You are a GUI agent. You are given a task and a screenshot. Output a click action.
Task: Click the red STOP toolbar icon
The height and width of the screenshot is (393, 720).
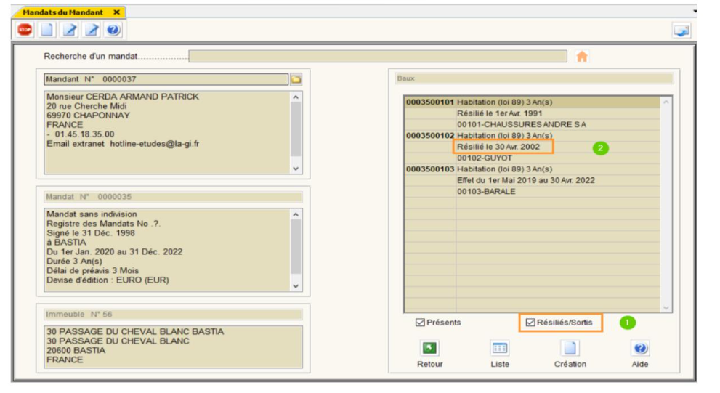[25, 30]
